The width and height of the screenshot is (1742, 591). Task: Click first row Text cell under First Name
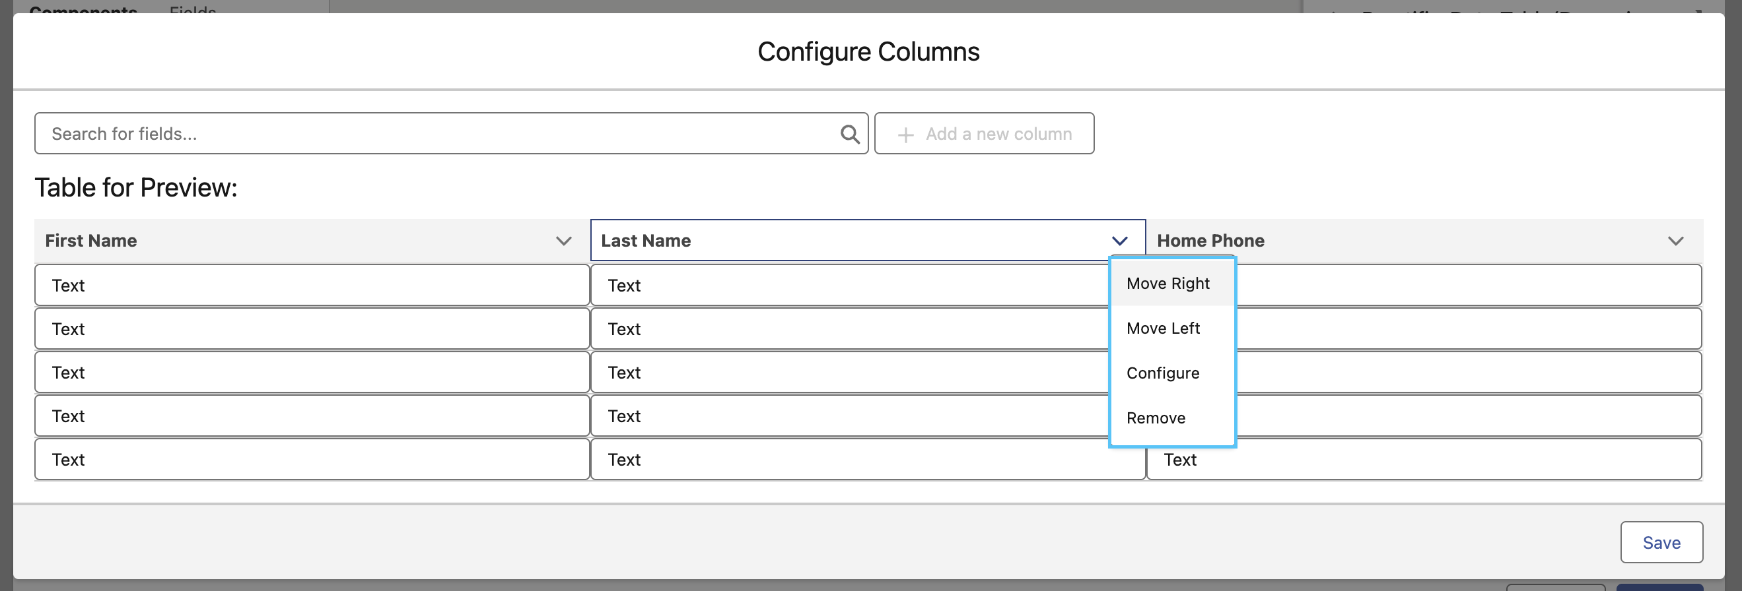point(312,286)
